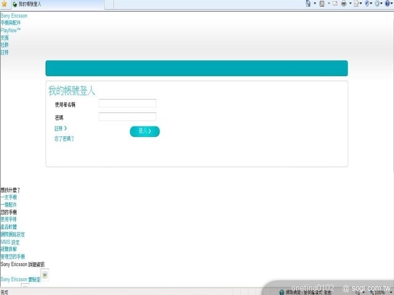Viewport: 394px width, 295px height.
Task: Click the Favorites star icon
Action: click(4, 4)
